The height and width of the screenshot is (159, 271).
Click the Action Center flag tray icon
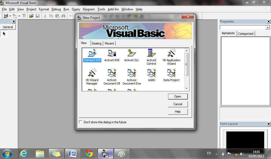229,154
